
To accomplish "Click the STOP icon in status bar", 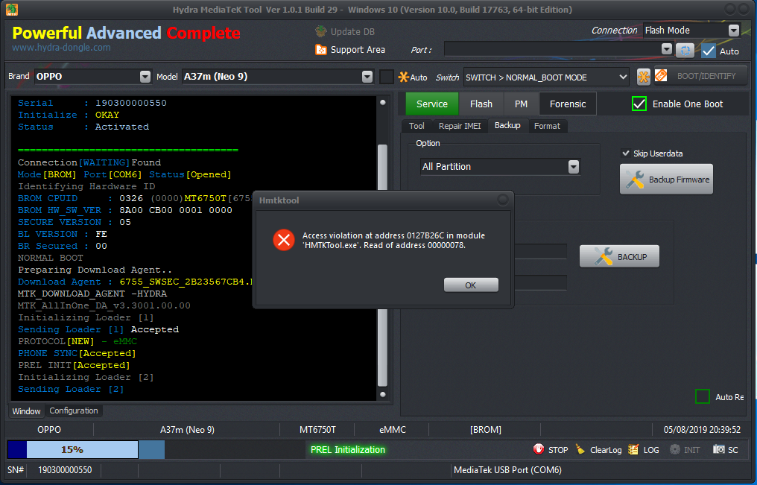I will click(x=539, y=449).
